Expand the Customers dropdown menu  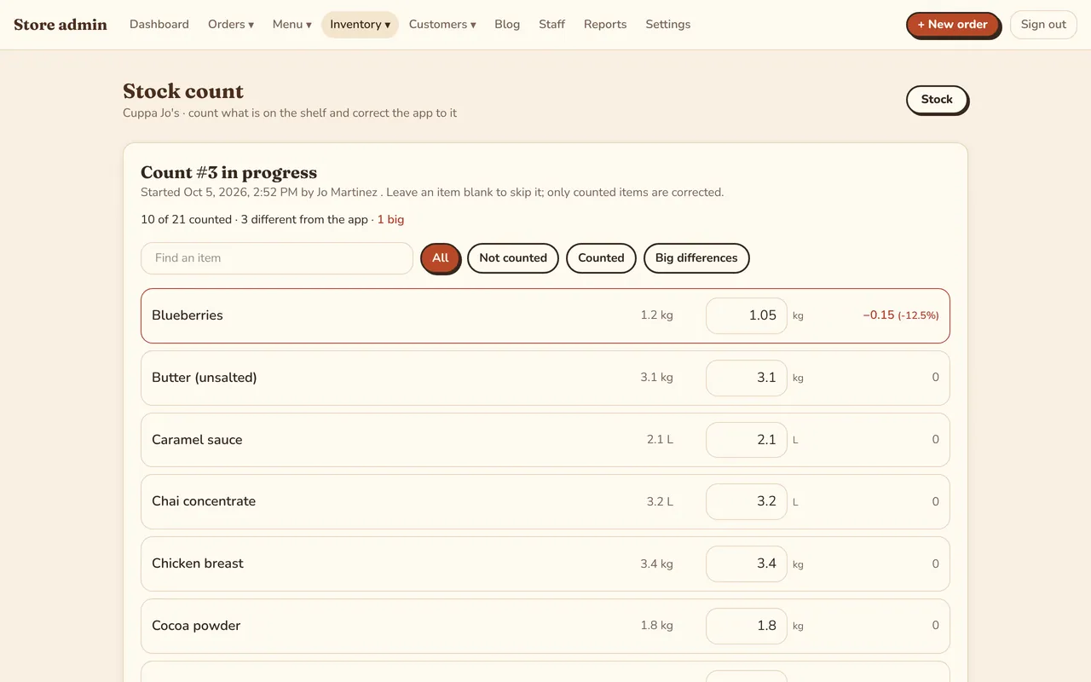442,25
